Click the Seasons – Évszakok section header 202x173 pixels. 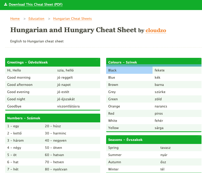[x=125, y=140]
